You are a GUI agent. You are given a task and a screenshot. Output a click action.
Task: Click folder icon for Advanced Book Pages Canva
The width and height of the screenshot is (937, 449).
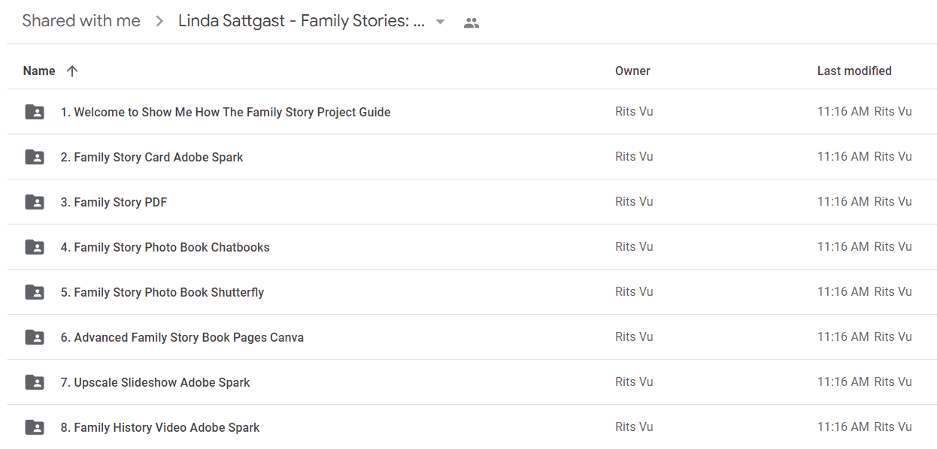(35, 337)
